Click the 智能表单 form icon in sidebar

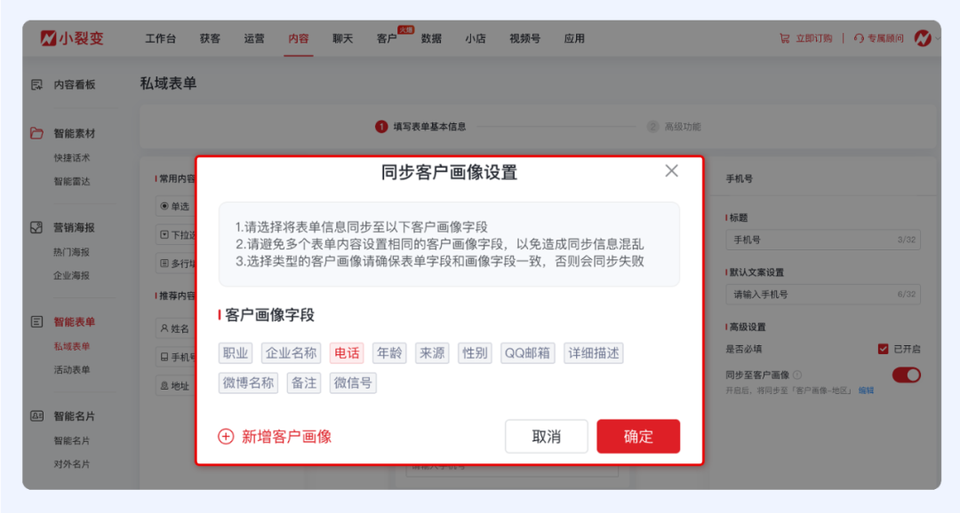tap(36, 321)
